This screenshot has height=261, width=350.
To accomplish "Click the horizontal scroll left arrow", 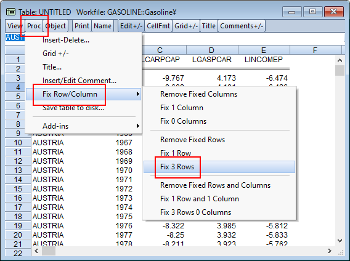I will click(x=36, y=251).
